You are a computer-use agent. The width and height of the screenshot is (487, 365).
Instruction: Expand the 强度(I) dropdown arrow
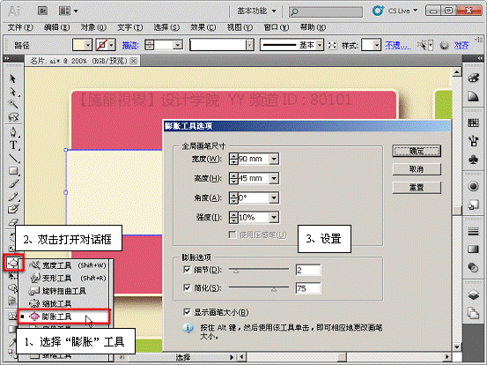coord(274,217)
